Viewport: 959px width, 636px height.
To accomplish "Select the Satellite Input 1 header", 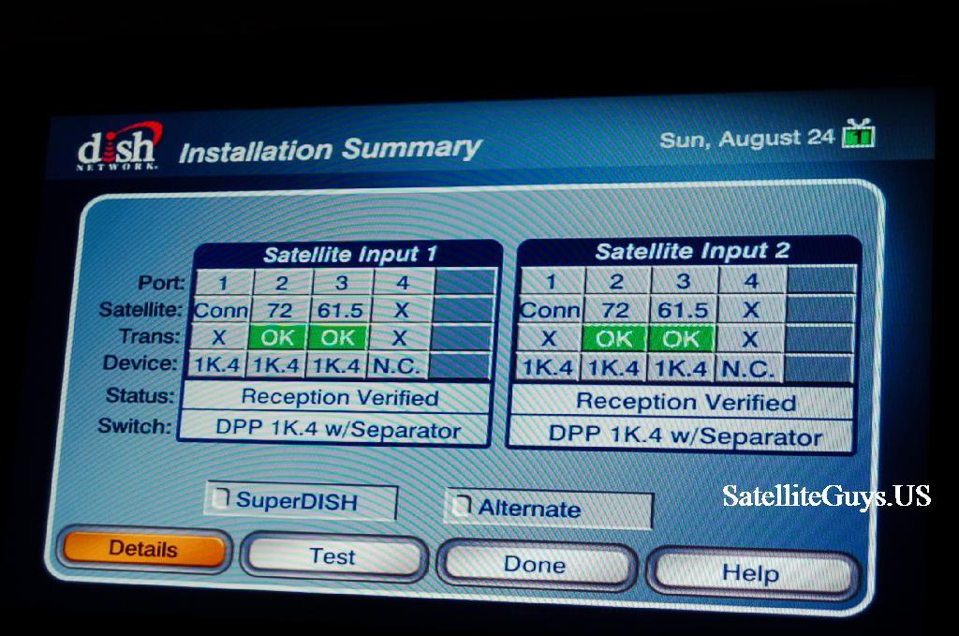I will pyautogui.click(x=350, y=254).
